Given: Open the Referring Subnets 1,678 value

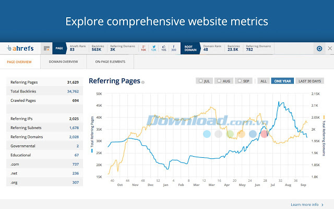Looking at the screenshot, I should tap(74, 127).
